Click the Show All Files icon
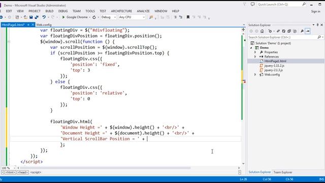This screenshot has height=183, width=325. pyautogui.click(x=295, y=31)
